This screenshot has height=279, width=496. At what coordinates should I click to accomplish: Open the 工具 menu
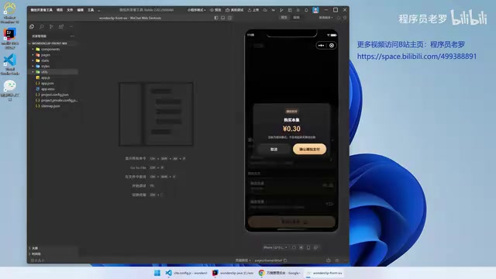(x=91, y=10)
